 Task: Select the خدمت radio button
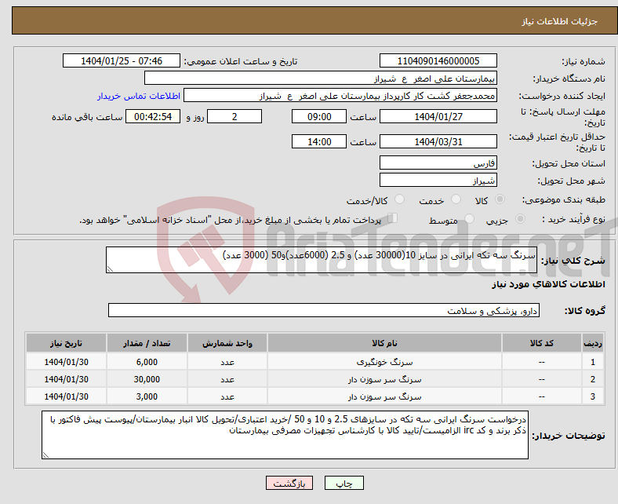pos(456,199)
